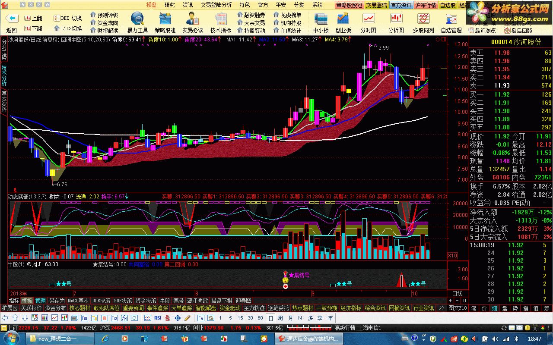The width and height of the screenshot is (553, 345).
Task: Click the 策略股股池 button at top
Action: 350,5
